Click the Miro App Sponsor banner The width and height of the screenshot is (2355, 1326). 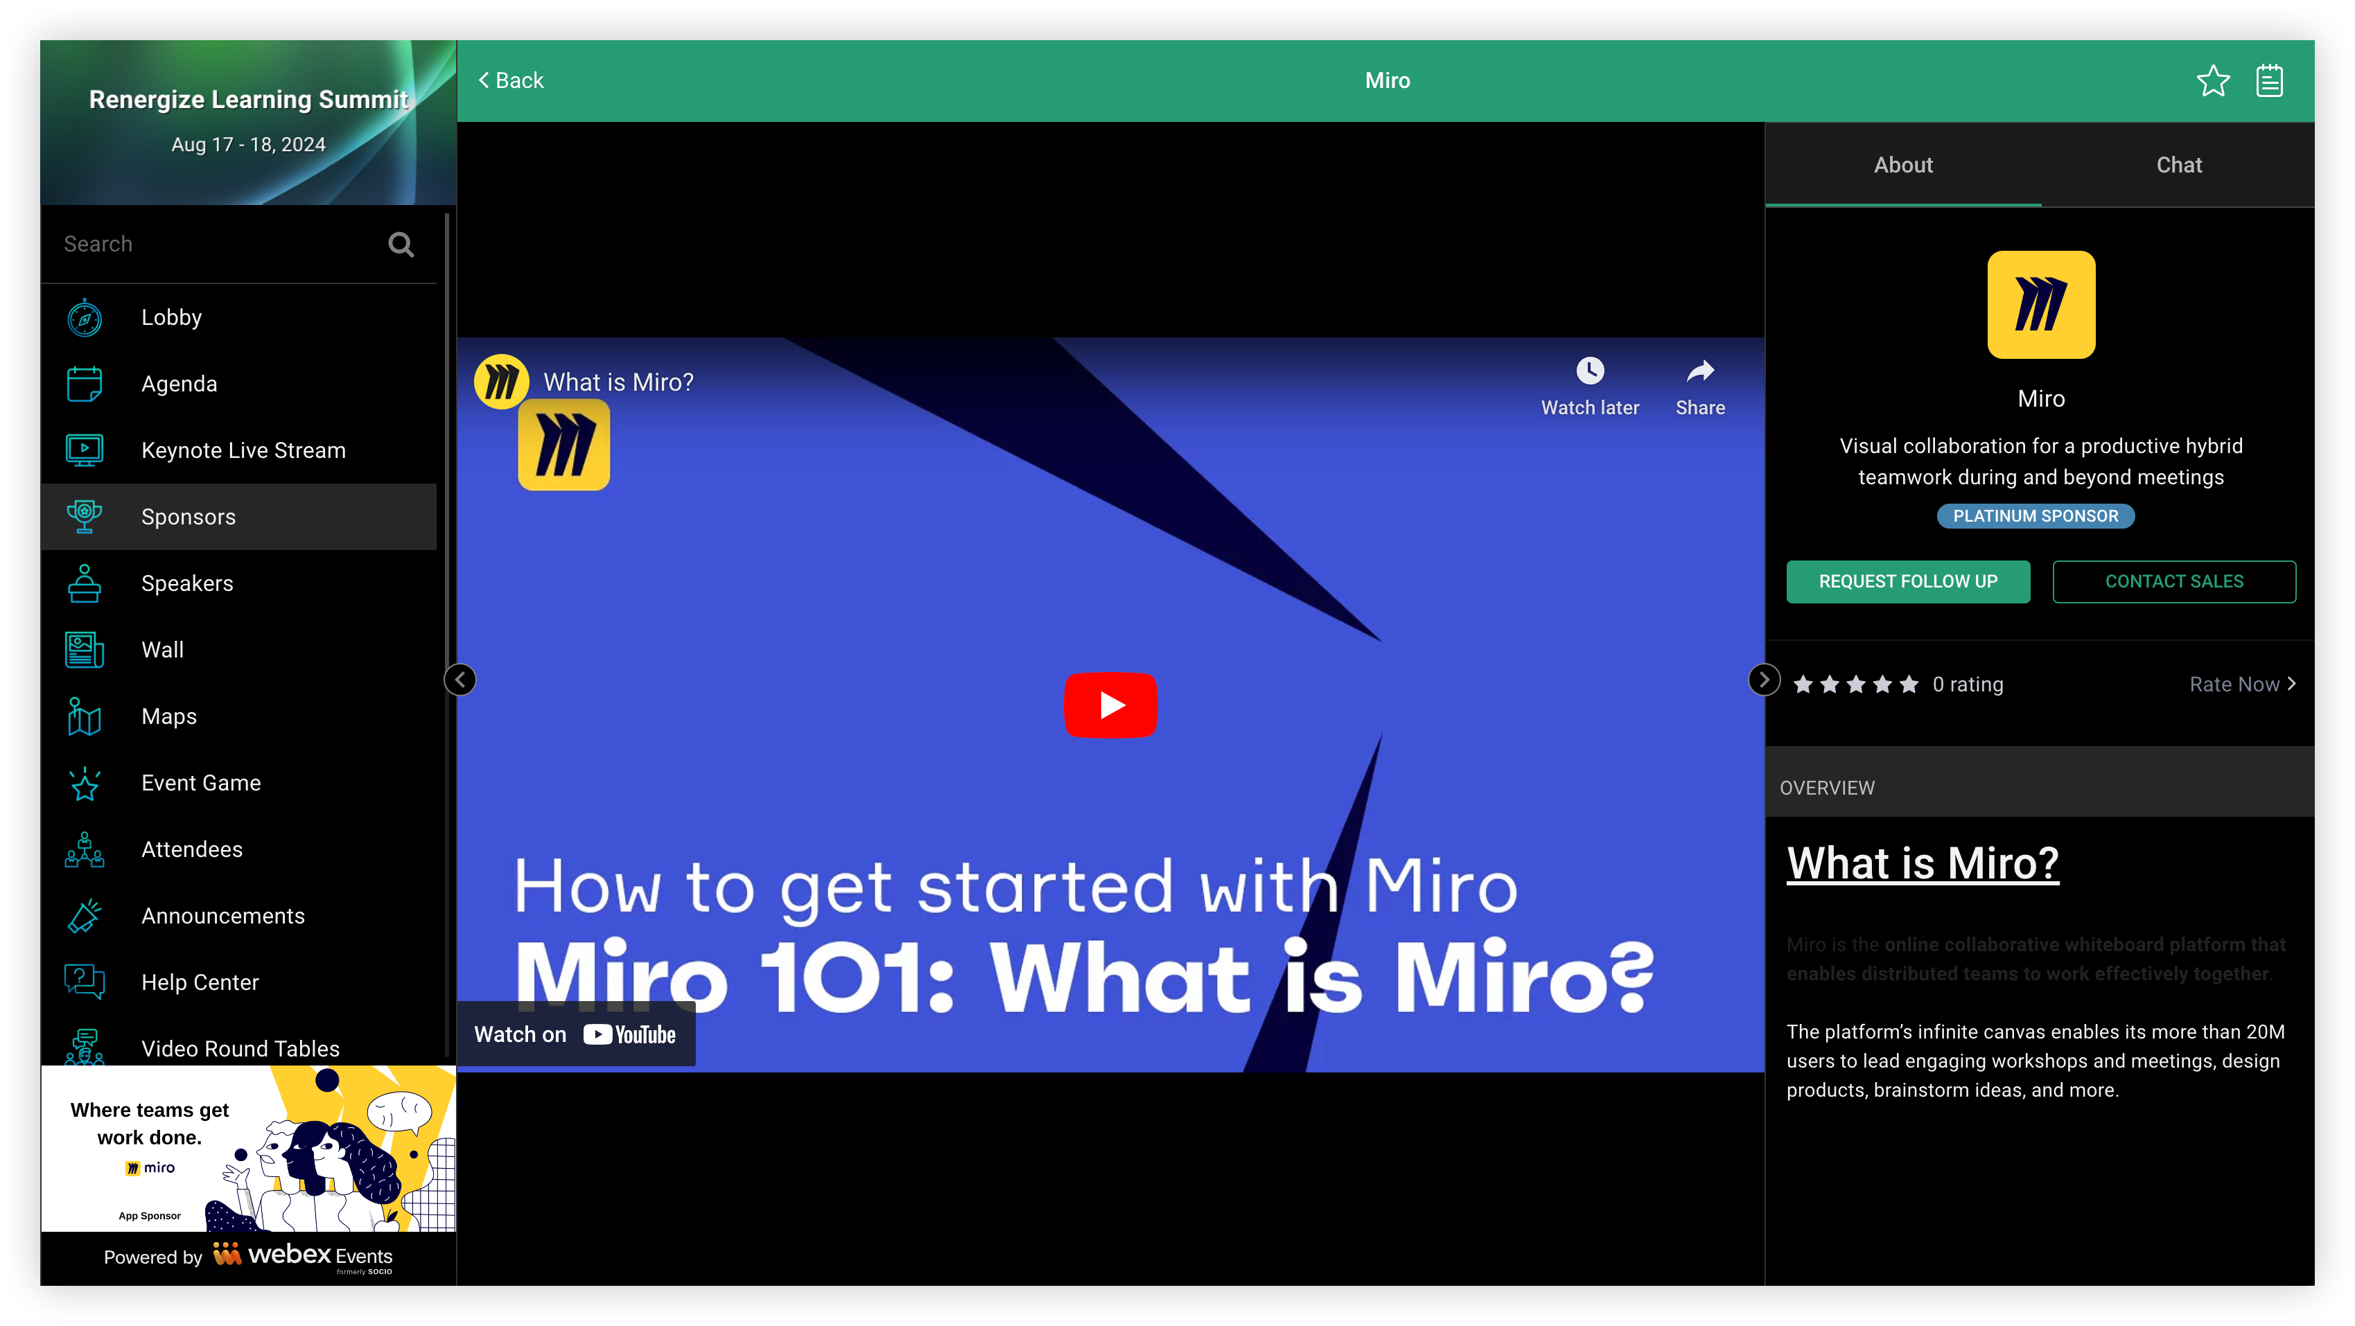(247, 1149)
